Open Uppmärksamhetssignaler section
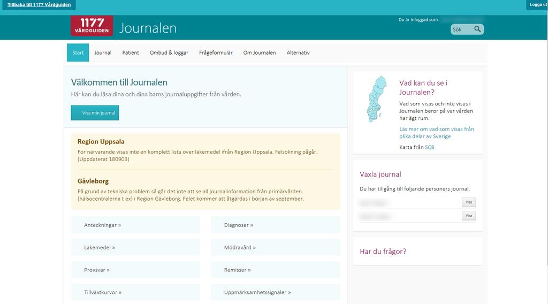This screenshot has width=548, height=304. pyautogui.click(x=276, y=292)
